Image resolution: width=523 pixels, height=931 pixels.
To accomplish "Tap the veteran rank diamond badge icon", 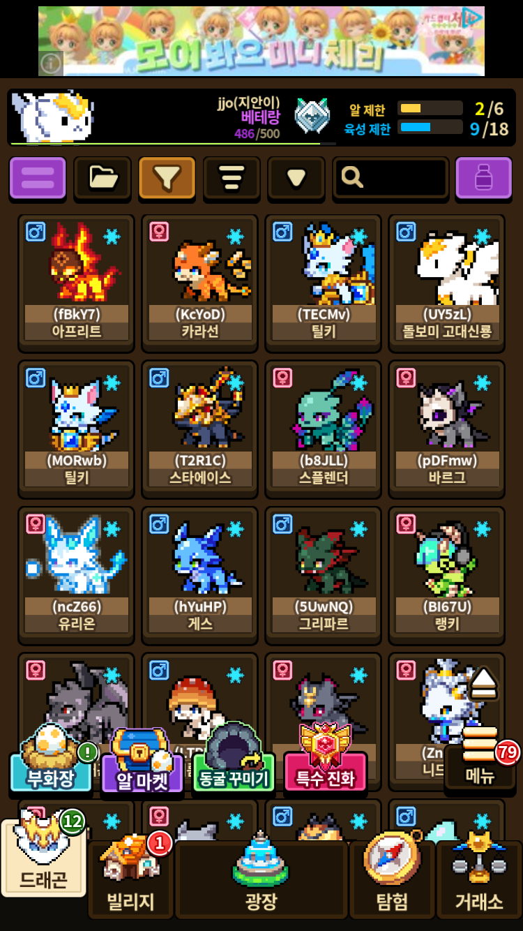I will coord(312,115).
